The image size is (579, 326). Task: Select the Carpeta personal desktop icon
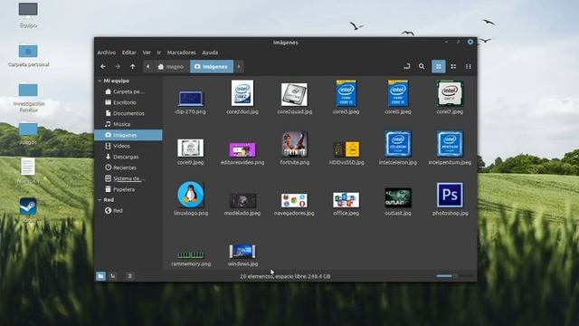[28, 55]
